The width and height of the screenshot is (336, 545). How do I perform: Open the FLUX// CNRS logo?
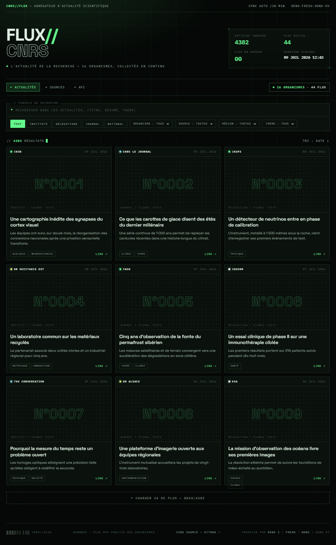(x=33, y=43)
